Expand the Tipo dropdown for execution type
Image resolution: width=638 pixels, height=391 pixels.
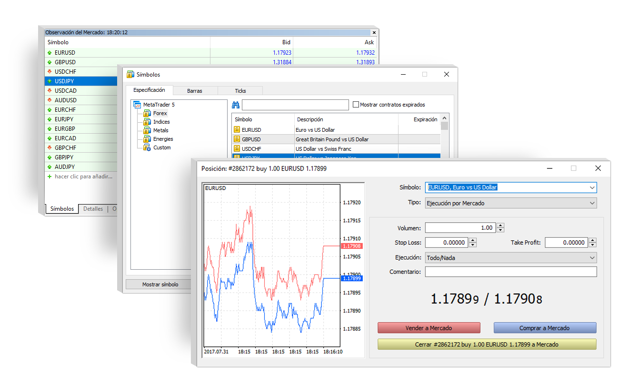[x=593, y=203]
